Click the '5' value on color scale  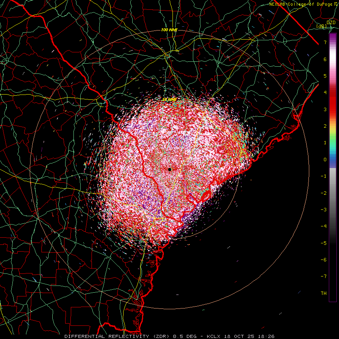(325, 76)
